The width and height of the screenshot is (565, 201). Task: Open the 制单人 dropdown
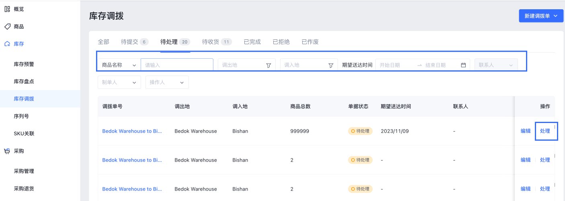tap(119, 82)
